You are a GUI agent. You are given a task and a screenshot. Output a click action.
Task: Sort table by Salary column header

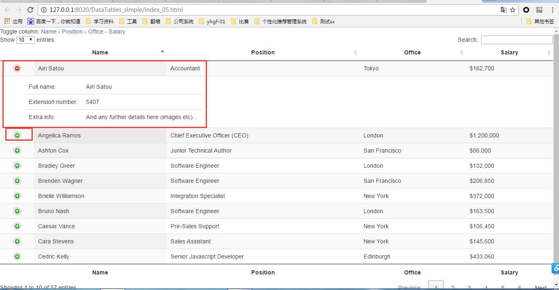(x=509, y=52)
